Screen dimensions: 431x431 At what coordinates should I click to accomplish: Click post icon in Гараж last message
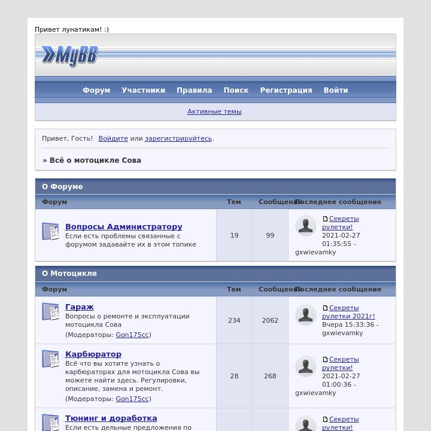[325, 308]
